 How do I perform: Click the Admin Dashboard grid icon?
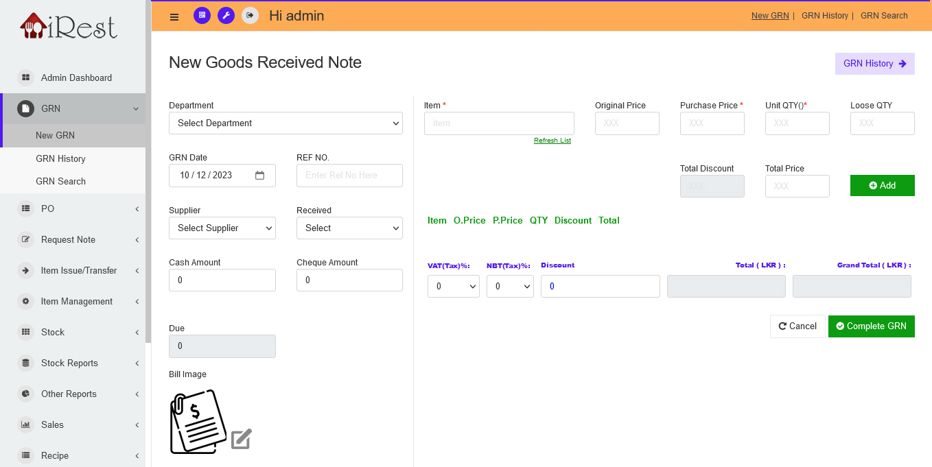pos(25,77)
